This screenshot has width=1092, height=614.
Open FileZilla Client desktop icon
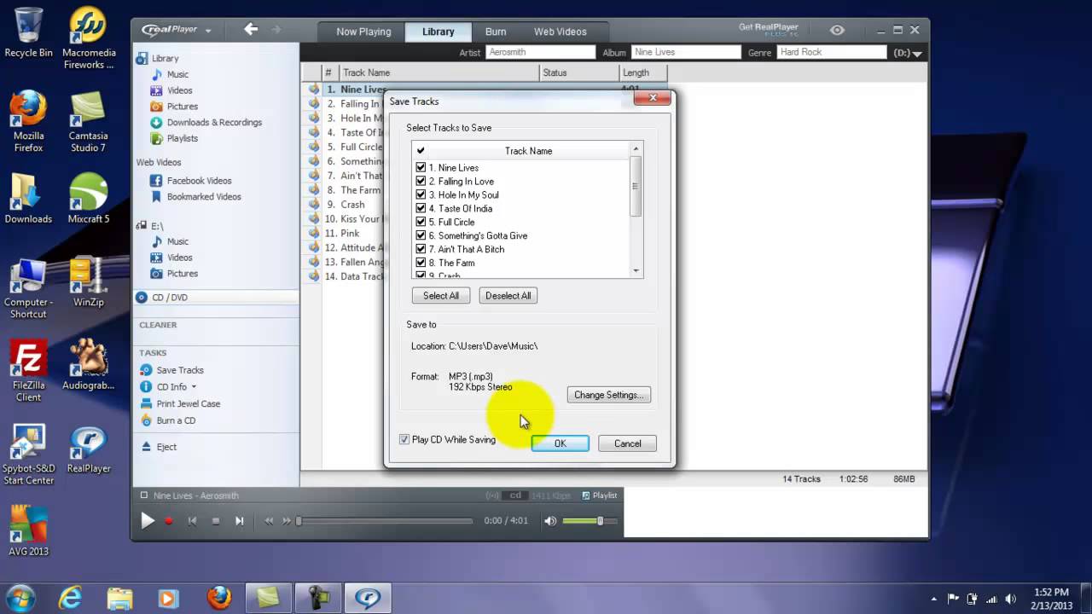(28, 371)
